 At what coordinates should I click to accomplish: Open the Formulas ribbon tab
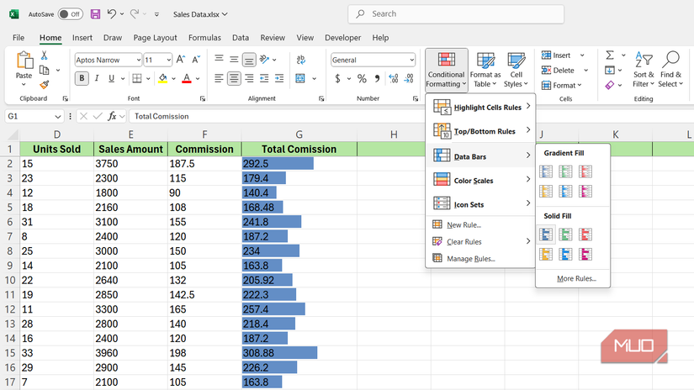click(x=204, y=38)
